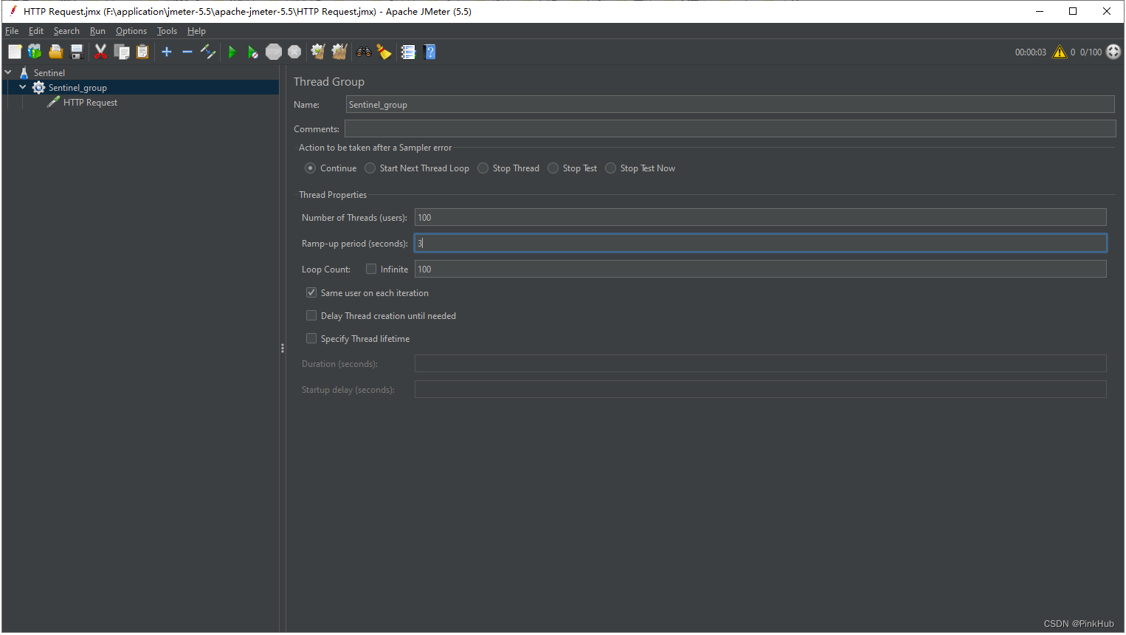
Task: Expand all tree nodes with plus icon
Action: click(167, 52)
